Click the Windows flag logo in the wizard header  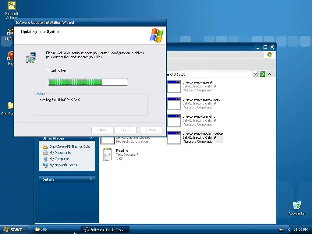[157, 35]
